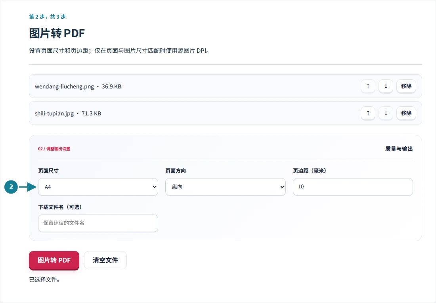Screen dimensions: 436x303
Task: Click the 页面方向 field label
Action: coord(176,171)
